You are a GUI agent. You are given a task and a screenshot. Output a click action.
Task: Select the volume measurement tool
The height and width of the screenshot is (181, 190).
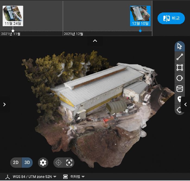click(179, 89)
